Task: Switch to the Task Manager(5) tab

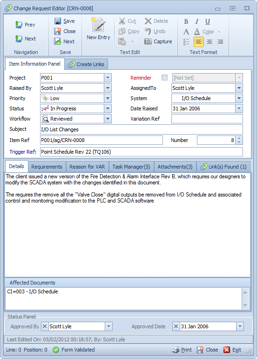Action: pyautogui.click(x=131, y=167)
